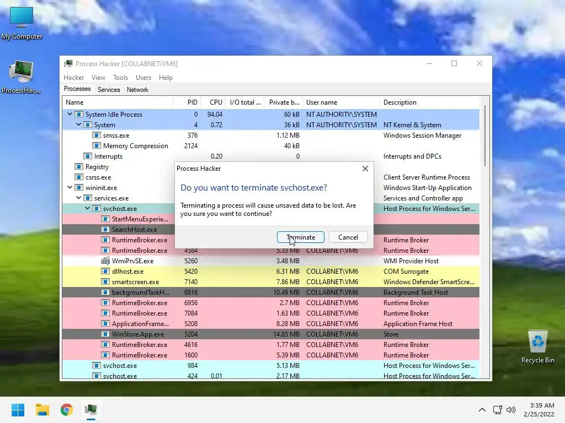
Task: Select RuntimeBroker.exe with PID 6956
Action: point(270,302)
